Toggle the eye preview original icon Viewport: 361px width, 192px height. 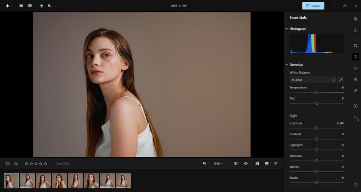[x=246, y=164]
